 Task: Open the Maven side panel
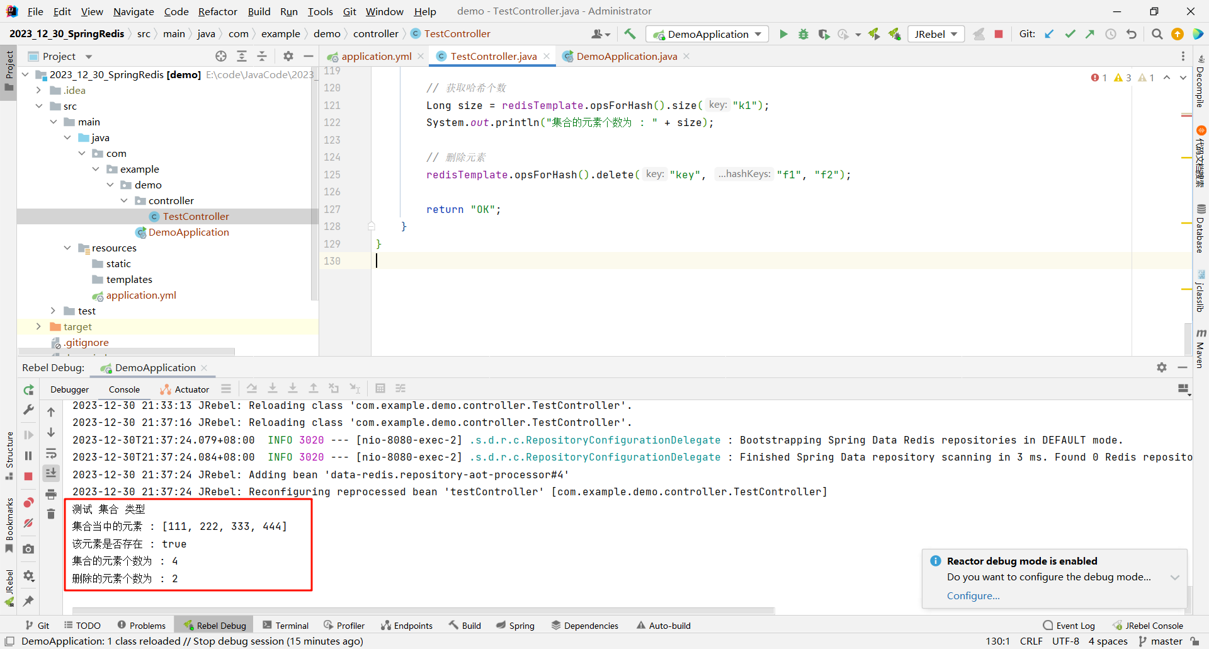(1200, 348)
